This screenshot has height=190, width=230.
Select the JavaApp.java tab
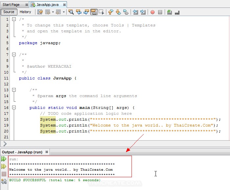(x=48, y=5)
